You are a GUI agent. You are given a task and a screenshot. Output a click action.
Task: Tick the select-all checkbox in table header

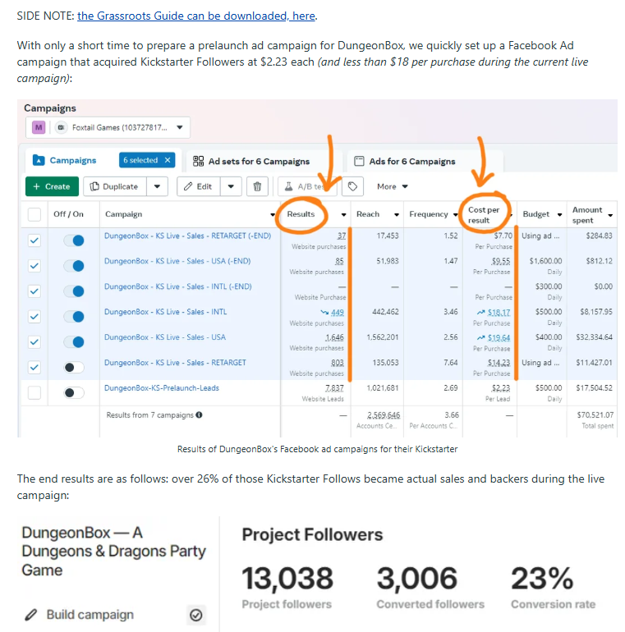[34, 214]
